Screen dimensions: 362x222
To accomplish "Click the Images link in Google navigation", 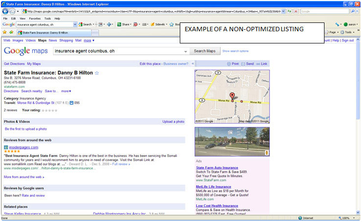I will point(18,40).
